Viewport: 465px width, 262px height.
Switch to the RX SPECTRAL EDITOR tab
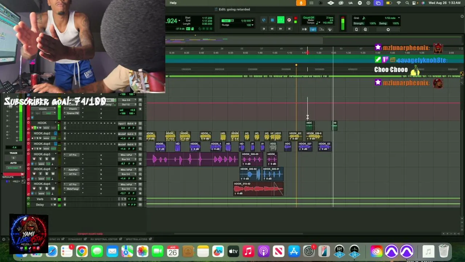[104, 239]
